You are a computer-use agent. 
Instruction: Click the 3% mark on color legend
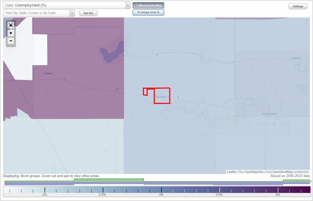(161, 194)
